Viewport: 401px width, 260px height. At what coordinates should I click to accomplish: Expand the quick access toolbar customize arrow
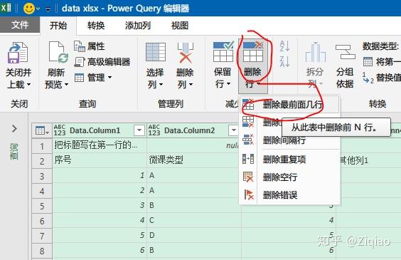click(48, 9)
